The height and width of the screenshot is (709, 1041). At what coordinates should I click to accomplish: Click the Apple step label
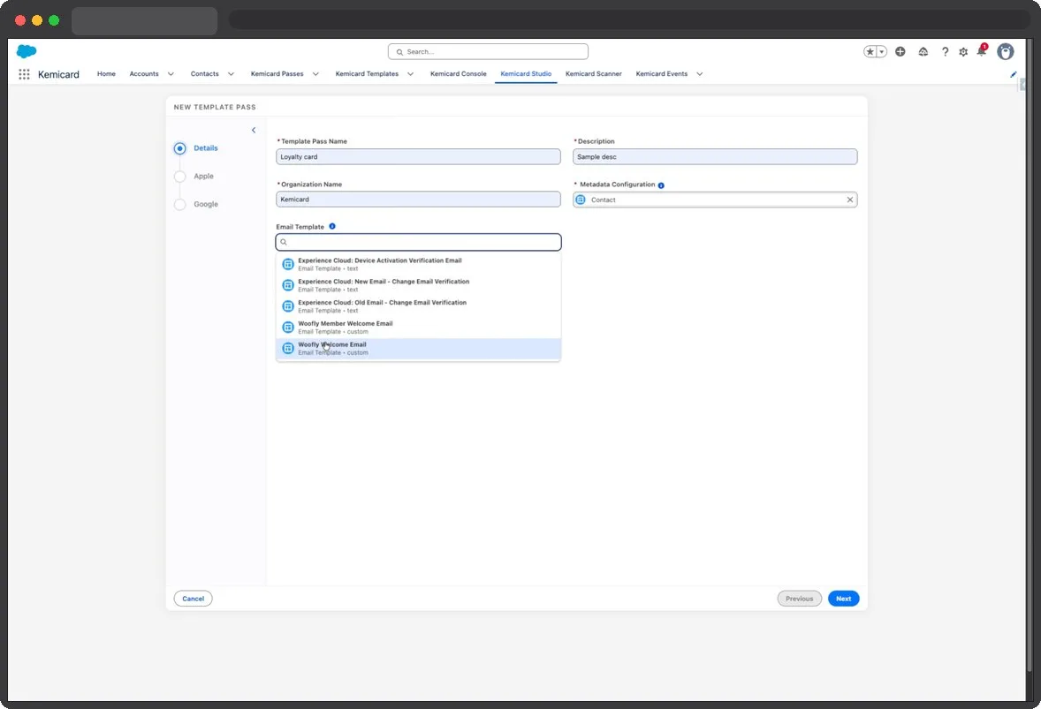[x=204, y=177]
